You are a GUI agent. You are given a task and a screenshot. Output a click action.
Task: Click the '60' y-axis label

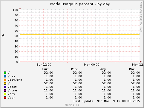[x=16, y=31]
